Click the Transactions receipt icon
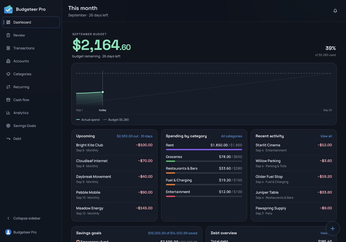Image resolution: width=346 pixels, height=242 pixels. click(x=8, y=48)
